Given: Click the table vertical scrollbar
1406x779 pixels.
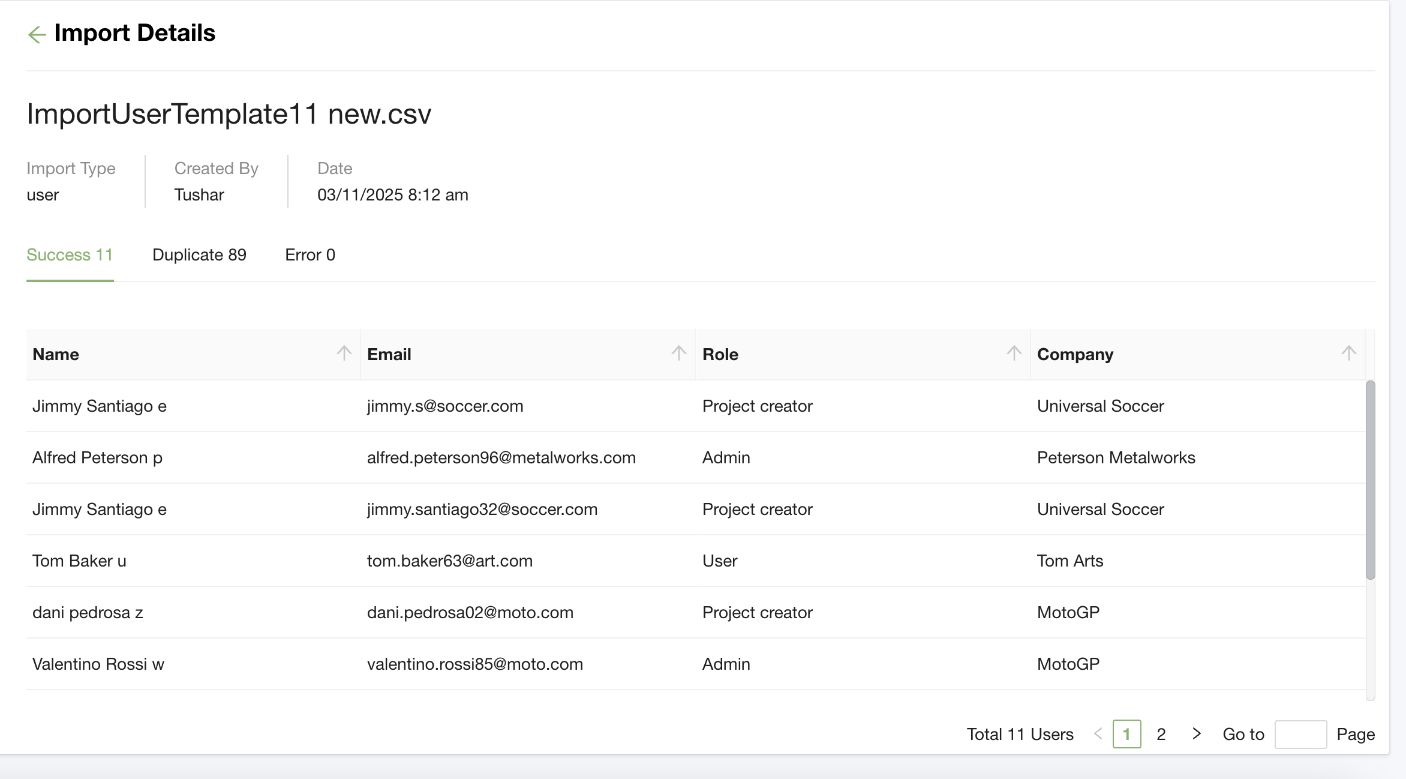Looking at the screenshot, I should (x=1370, y=480).
